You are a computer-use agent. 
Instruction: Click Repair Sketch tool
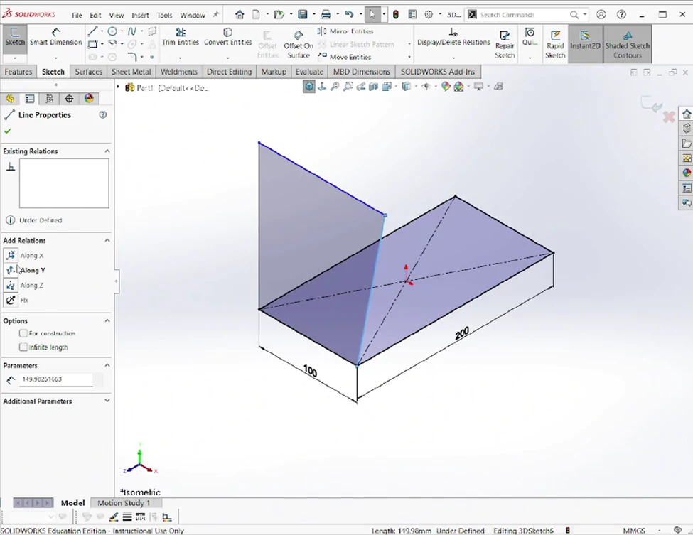(x=505, y=45)
